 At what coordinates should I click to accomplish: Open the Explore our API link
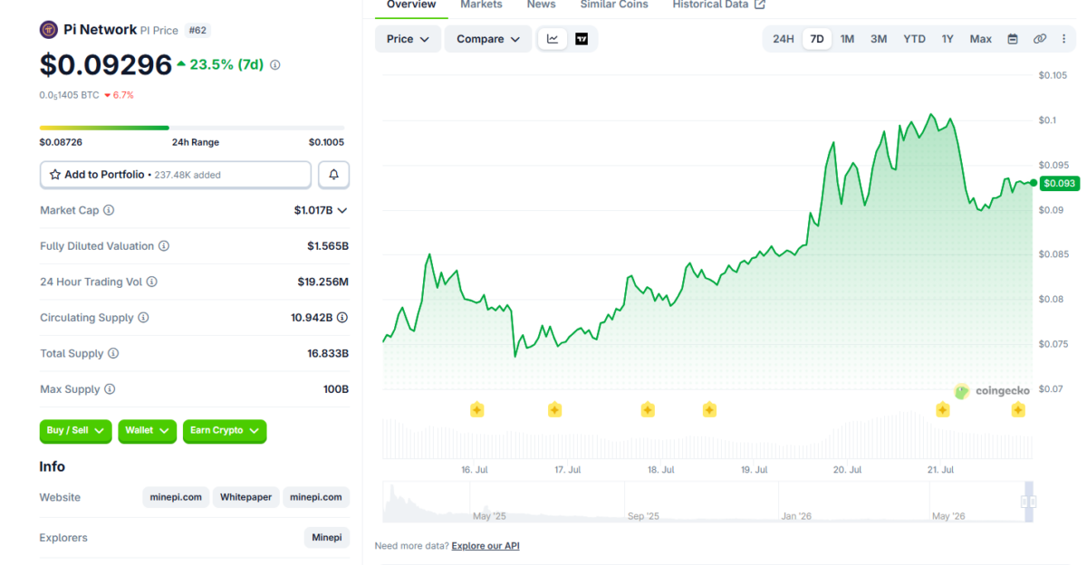(486, 546)
